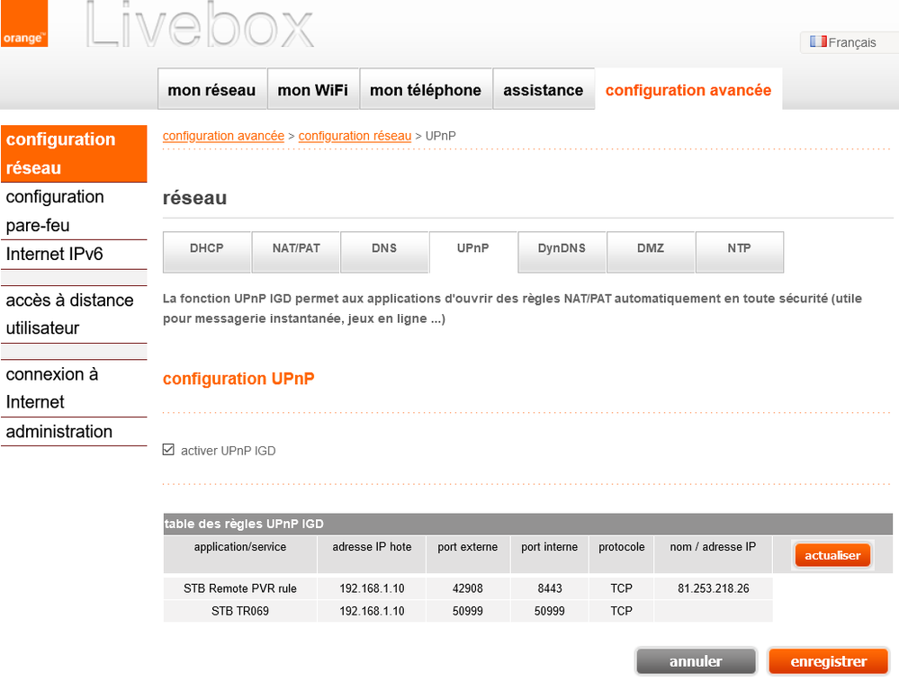Screen dimensions: 899x682
Task: Select the UPnP sub-tab
Action: pyautogui.click(x=473, y=252)
